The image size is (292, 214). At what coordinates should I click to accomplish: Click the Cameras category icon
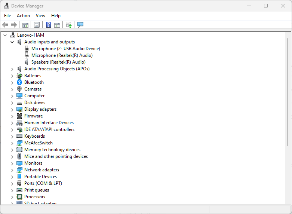click(x=19, y=89)
